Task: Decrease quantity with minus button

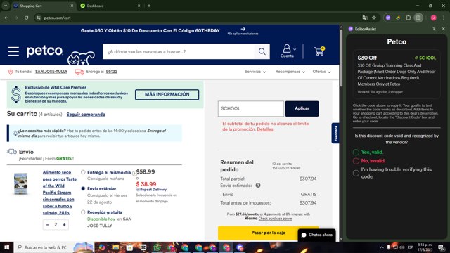Action: [48, 225]
